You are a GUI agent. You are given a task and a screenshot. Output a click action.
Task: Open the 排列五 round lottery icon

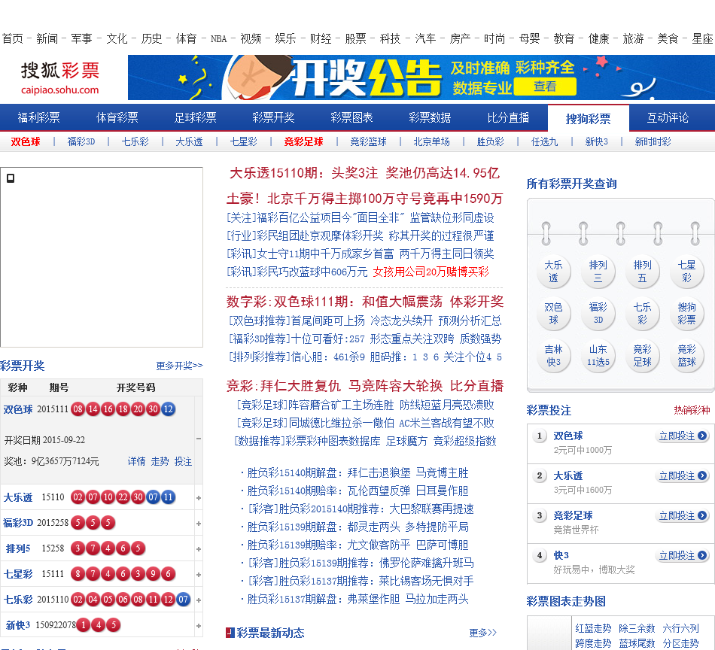(x=642, y=272)
